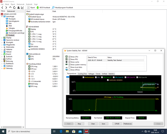Enable Stress local disks
Image resolution: width=167 pixels, height=134 pixels.
pyautogui.click(x=70, y=67)
